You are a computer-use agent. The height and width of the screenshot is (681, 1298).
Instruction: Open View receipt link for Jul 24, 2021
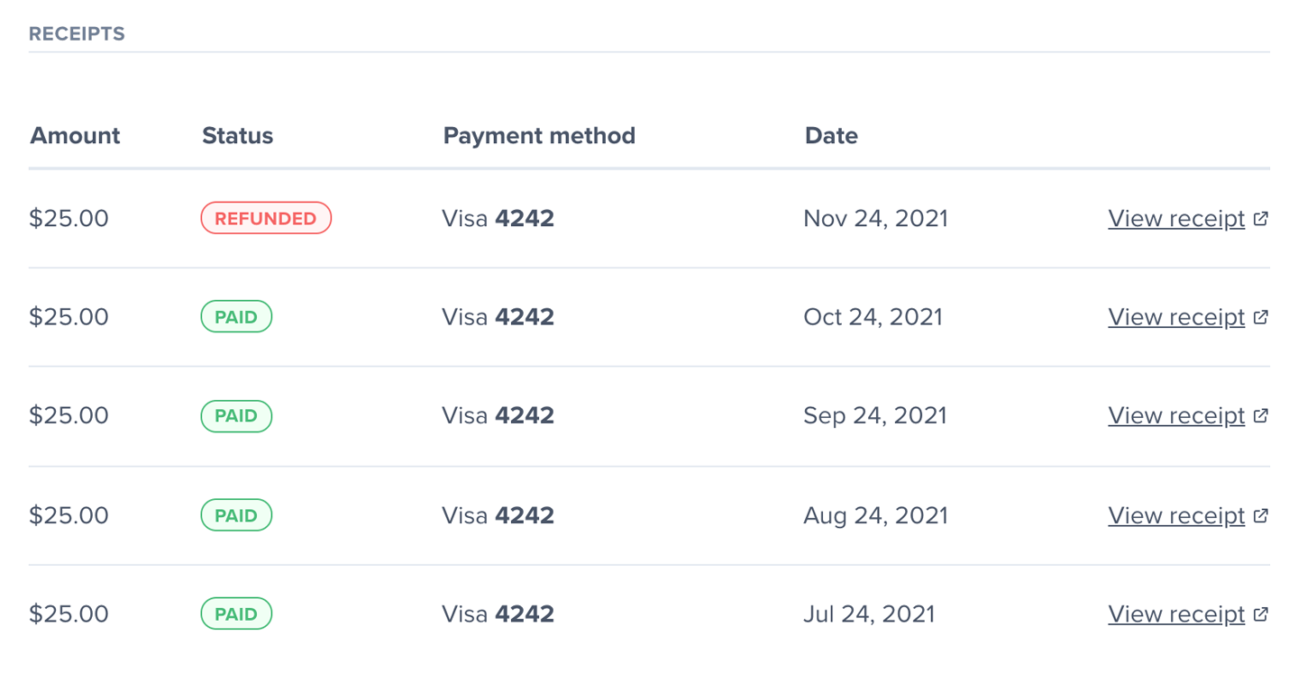(1175, 613)
